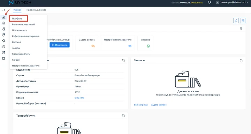The image size is (251, 134).
Task: Click the Товары/Услуги panel heading
Action: click(x=26, y=116)
